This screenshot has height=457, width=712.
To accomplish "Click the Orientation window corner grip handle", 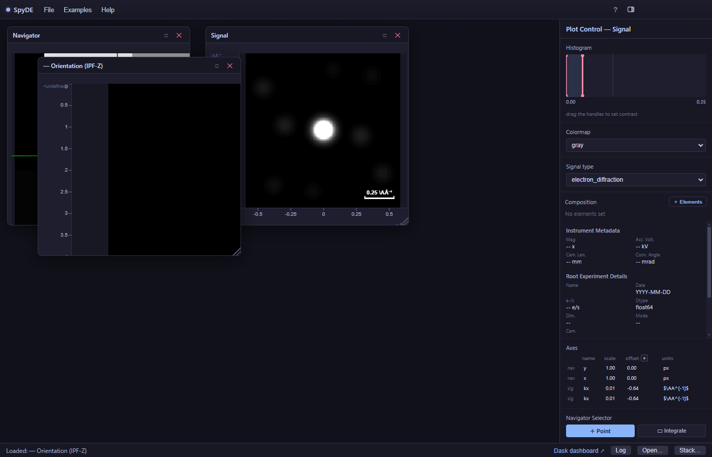I will (x=237, y=252).
